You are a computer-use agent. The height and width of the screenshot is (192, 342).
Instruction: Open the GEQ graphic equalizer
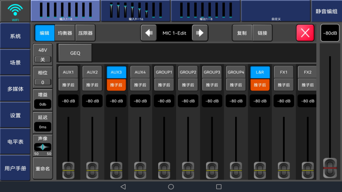pyautogui.click(x=75, y=53)
